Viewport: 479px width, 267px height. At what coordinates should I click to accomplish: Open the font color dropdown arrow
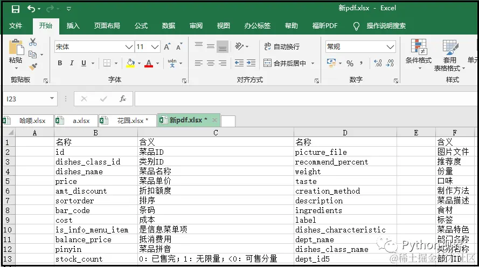158,63
